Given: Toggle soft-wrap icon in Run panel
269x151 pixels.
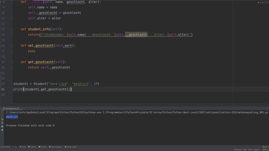Looking at the screenshot, I should click(x=2, y=119).
